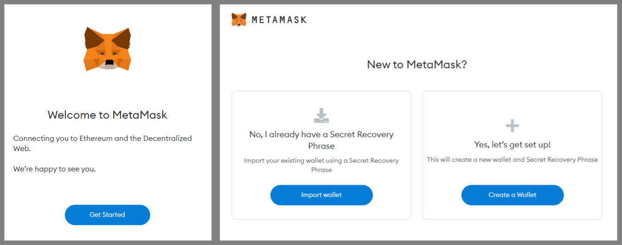Click the small fox icon in header
Viewport: 622px width, 245px height.
click(x=239, y=19)
